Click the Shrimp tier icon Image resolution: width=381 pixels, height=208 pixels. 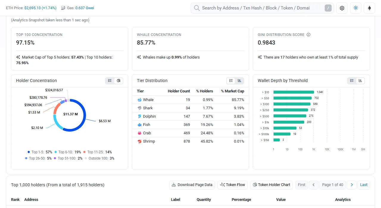pos(139,141)
